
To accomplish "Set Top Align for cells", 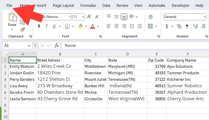I will click(109, 16).
